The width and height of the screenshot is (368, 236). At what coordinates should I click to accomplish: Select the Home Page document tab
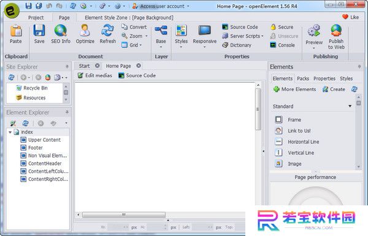coord(118,66)
